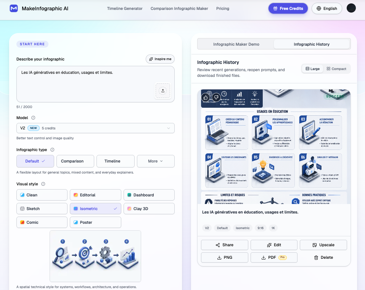Open the Model V2 dropdown
365x290 pixels.
click(95, 128)
